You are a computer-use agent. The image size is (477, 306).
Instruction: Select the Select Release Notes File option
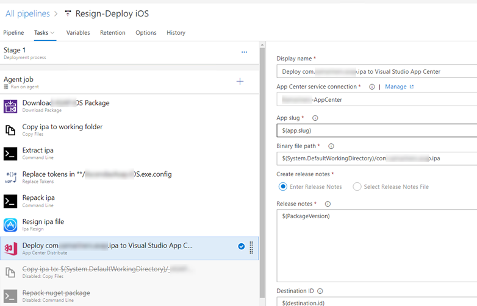click(357, 187)
